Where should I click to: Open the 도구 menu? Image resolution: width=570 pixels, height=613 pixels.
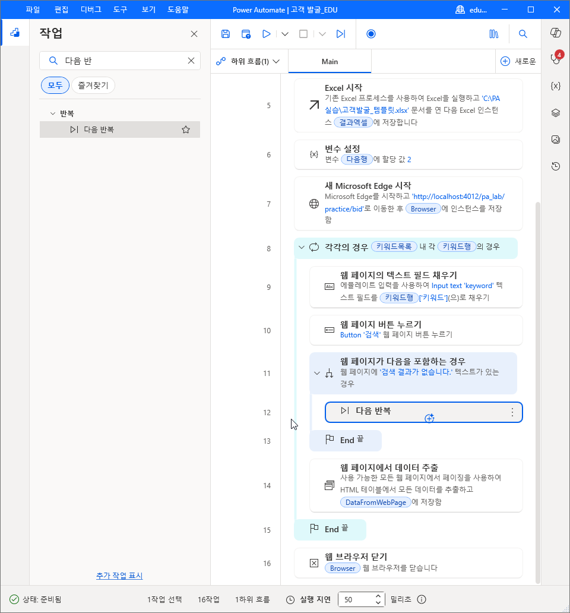(x=121, y=10)
